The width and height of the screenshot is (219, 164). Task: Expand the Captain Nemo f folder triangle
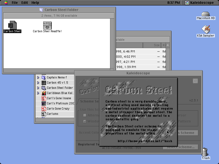[x=38, y=77]
